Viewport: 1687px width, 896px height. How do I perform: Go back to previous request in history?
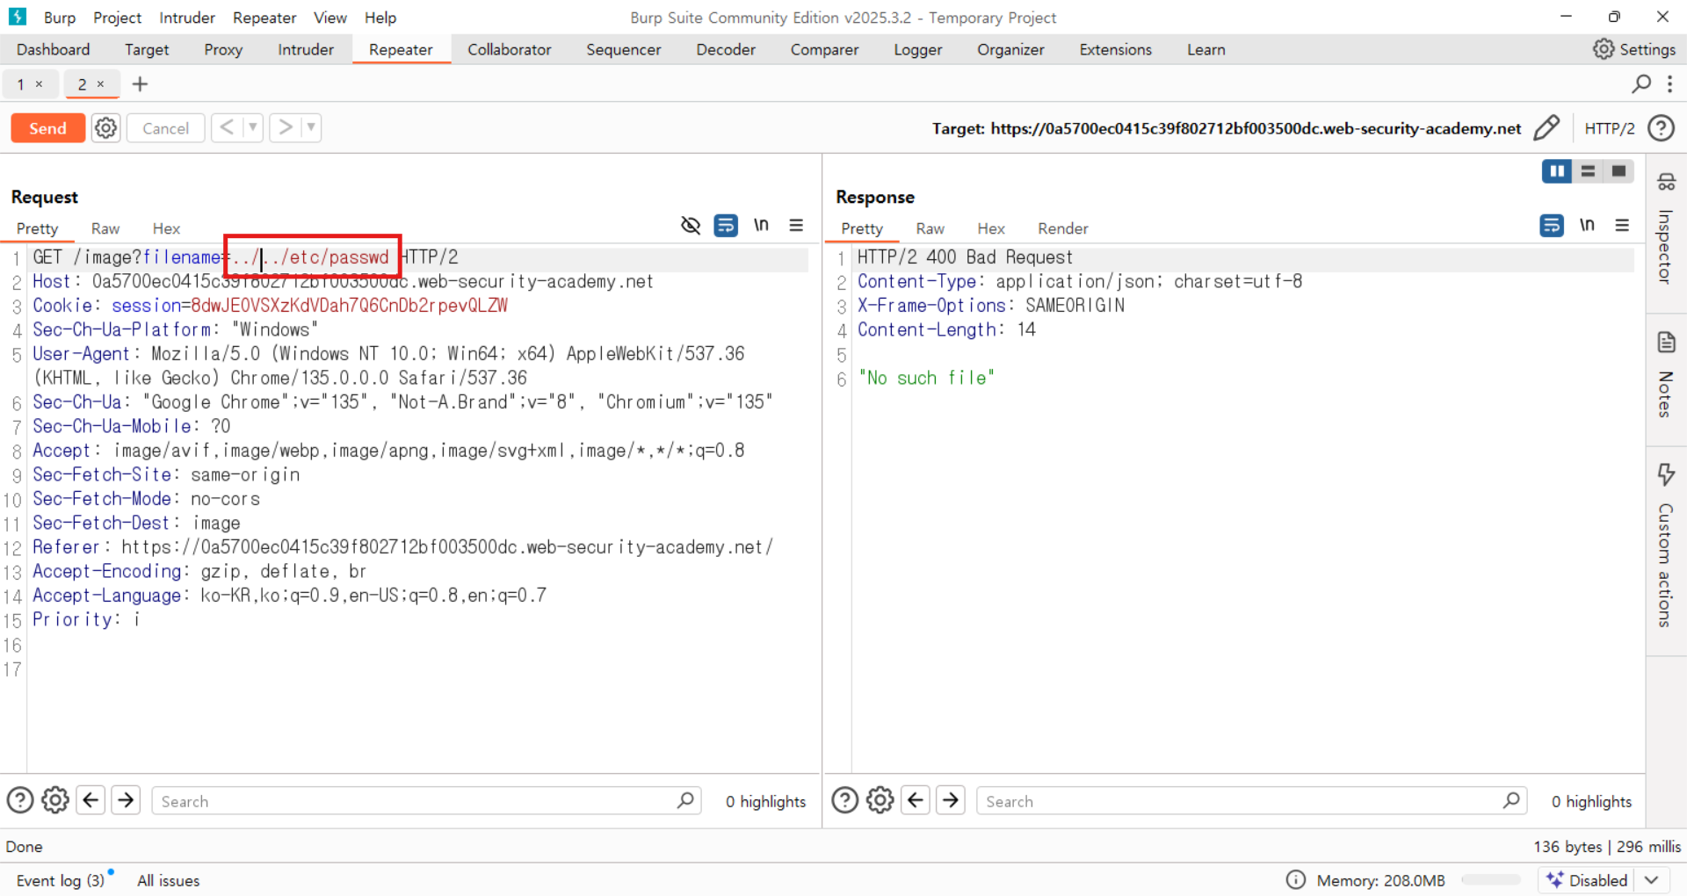(x=227, y=128)
